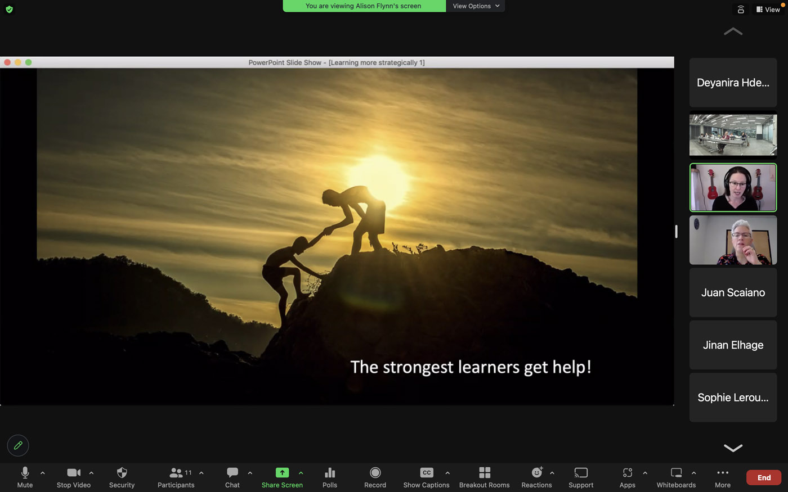Open the Whiteboards tool
The width and height of the screenshot is (788, 492).
pos(676,477)
